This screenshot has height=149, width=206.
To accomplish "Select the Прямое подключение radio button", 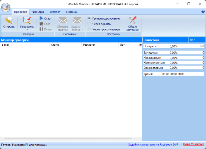I will pyautogui.click(x=89, y=18).
